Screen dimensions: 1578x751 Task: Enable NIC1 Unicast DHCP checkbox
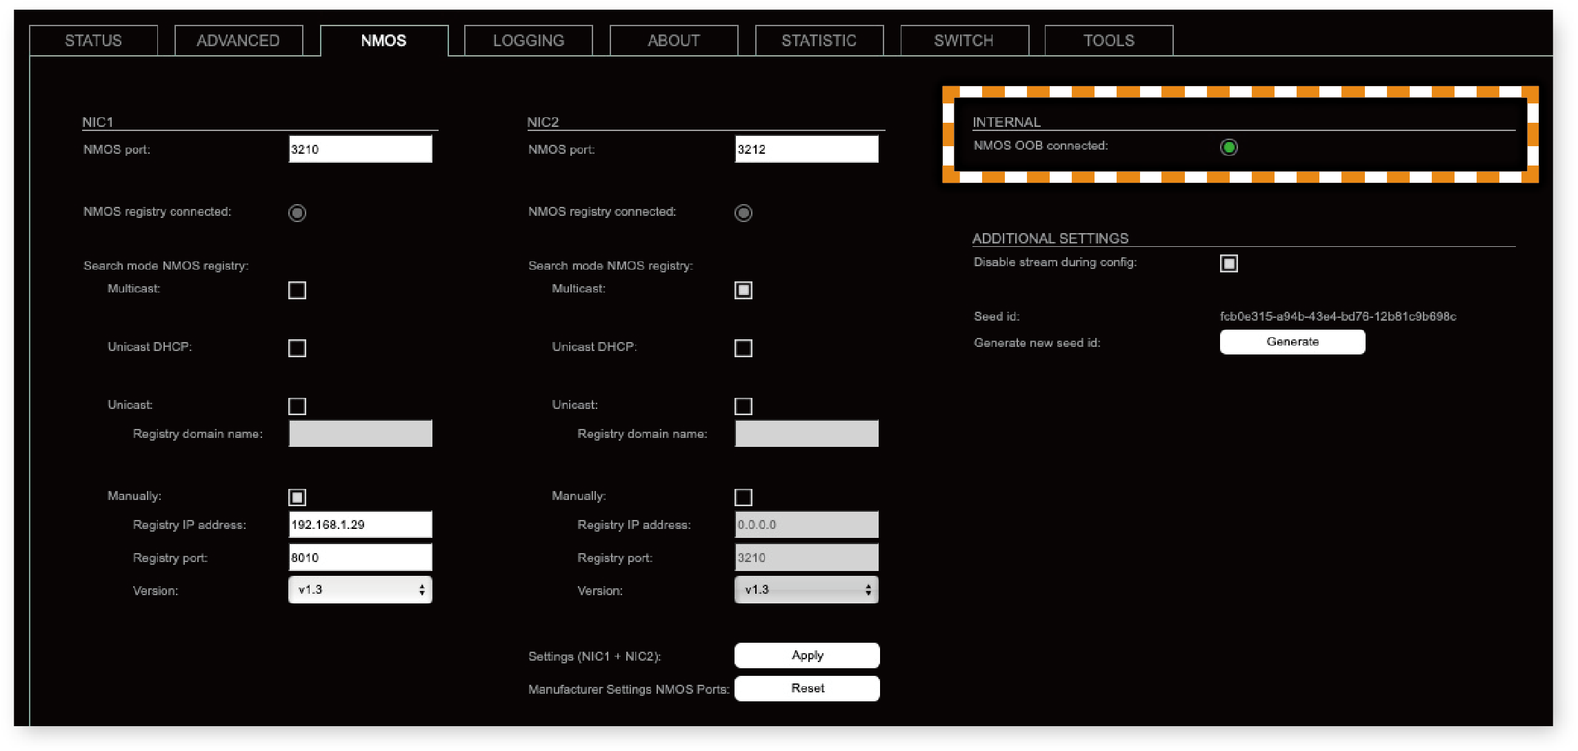tap(297, 348)
